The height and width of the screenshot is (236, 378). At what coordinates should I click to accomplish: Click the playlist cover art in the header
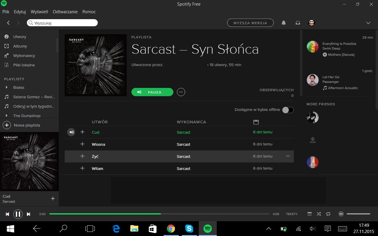[x=96, y=65]
